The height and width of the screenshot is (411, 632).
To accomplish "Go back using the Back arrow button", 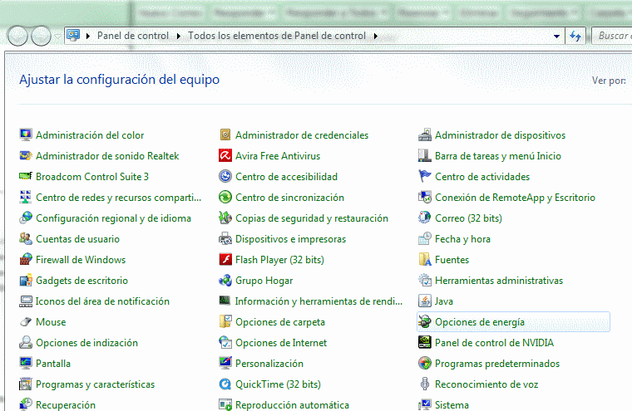I will click(x=17, y=36).
